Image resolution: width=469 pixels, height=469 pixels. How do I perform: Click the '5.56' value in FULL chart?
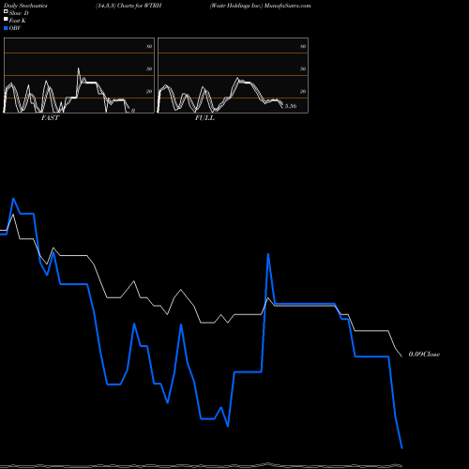pyautogui.click(x=291, y=106)
